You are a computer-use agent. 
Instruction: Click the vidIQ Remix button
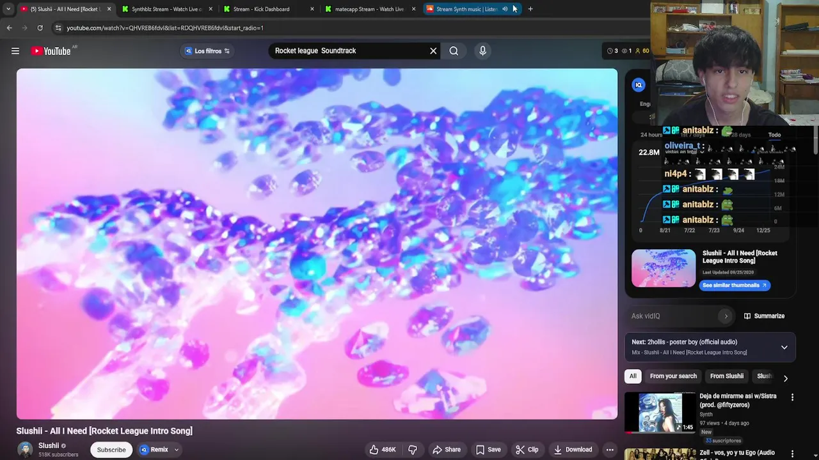[x=154, y=450]
